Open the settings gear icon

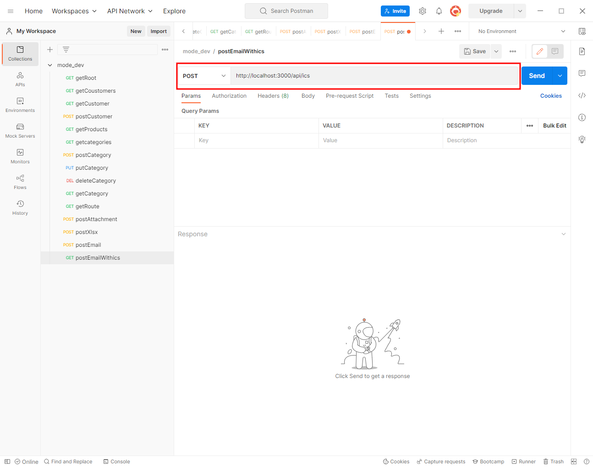423,11
